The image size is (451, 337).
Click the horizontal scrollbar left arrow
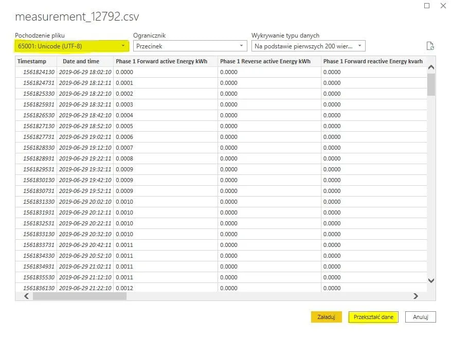tap(26, 296)
